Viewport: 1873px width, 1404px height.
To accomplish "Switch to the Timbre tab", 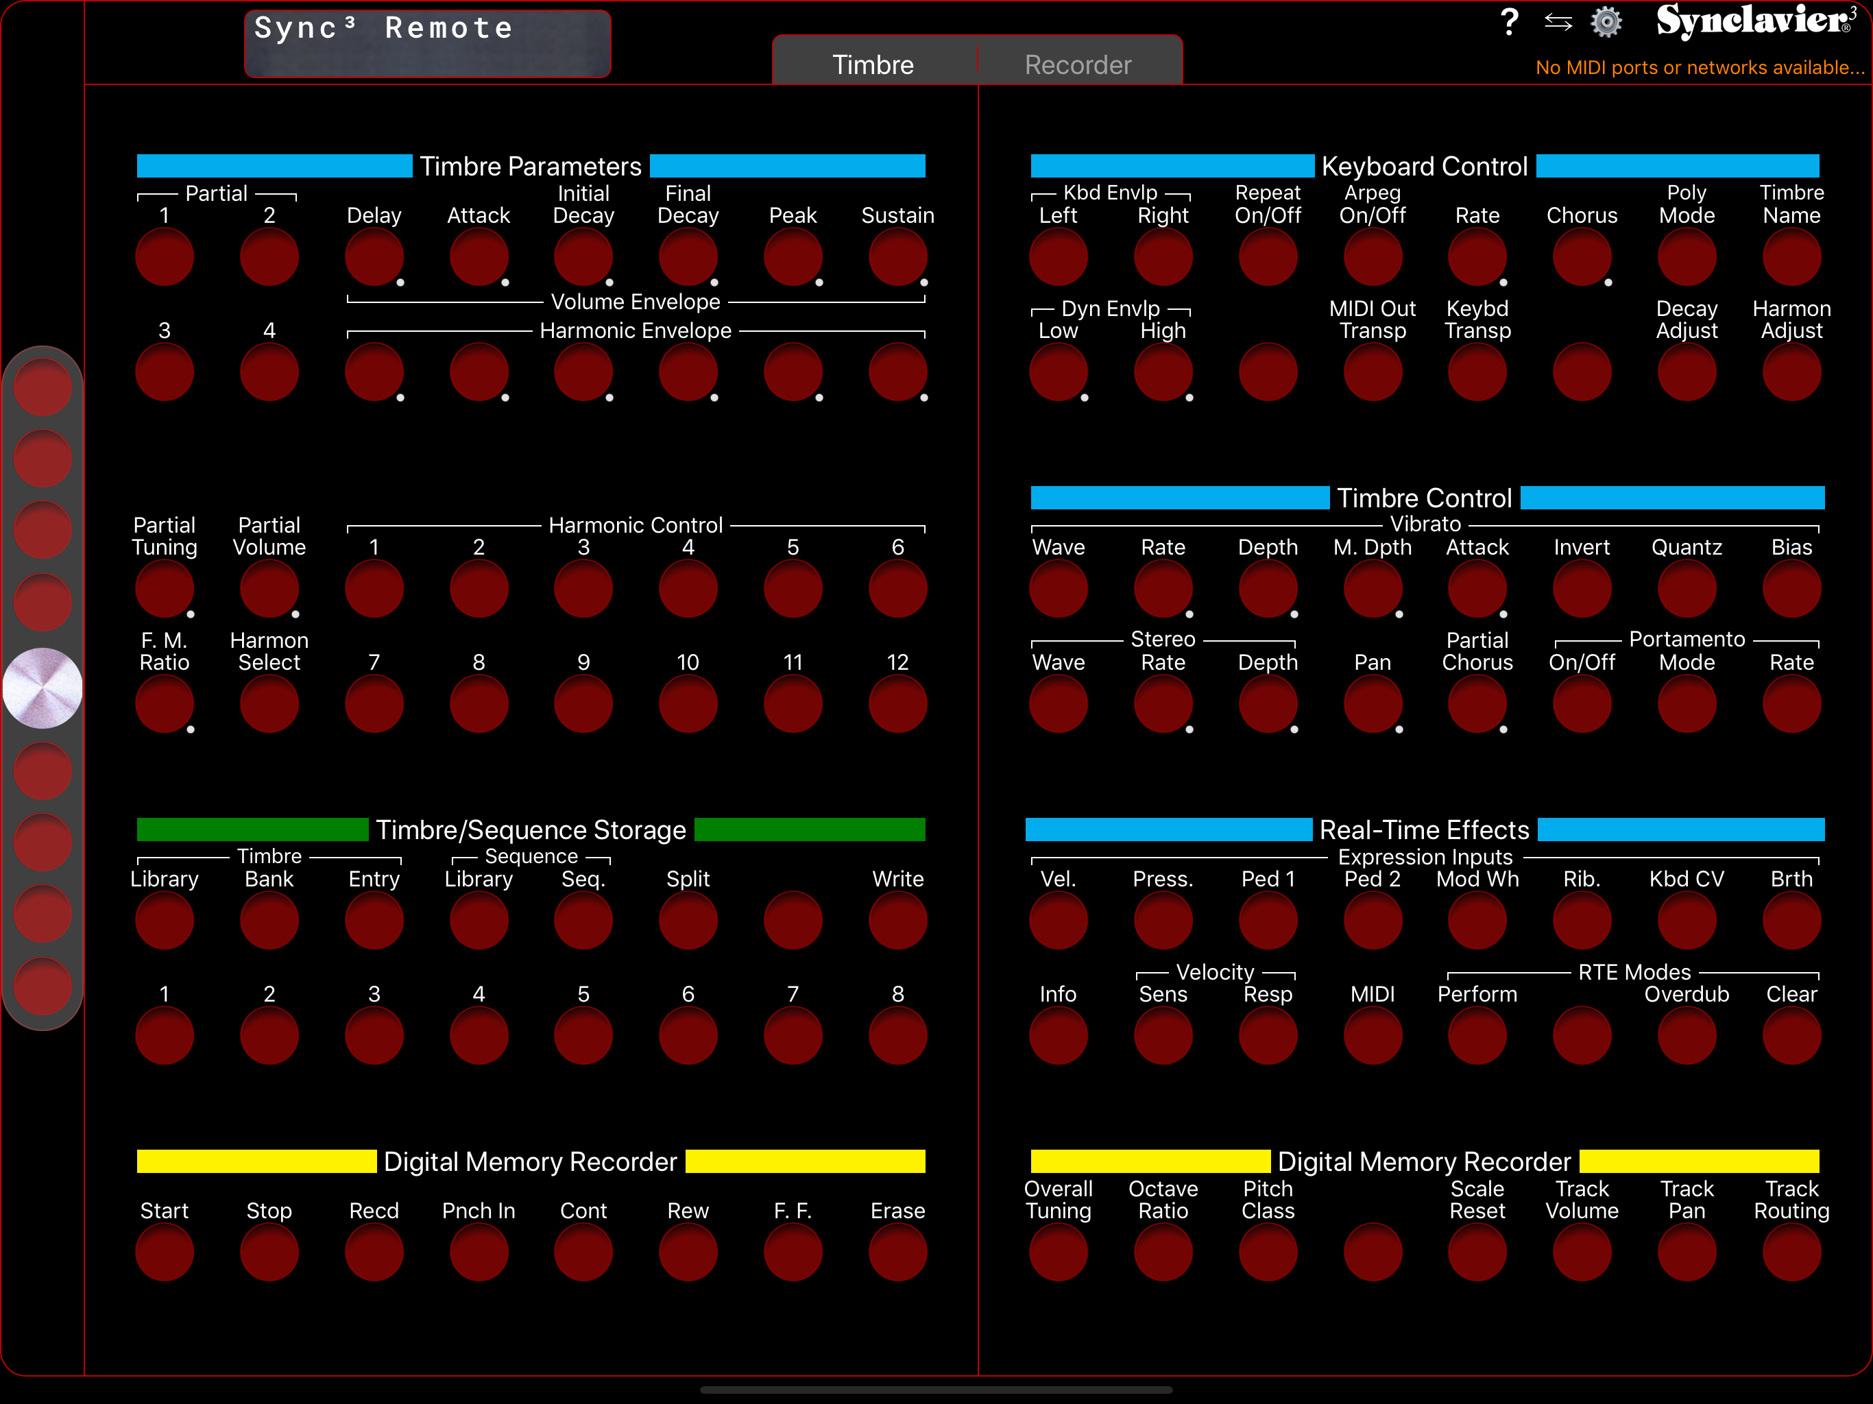I will tap(873, 64).
